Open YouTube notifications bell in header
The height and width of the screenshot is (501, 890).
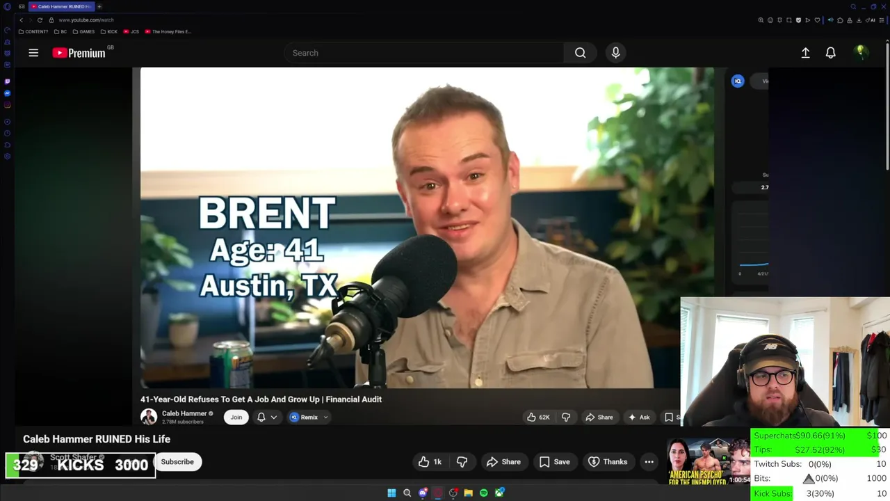(x=830, y=53)
